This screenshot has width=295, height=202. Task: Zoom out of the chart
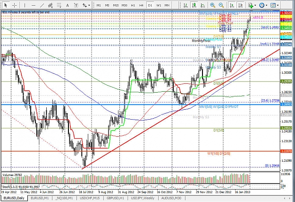[x=221, y=5]
